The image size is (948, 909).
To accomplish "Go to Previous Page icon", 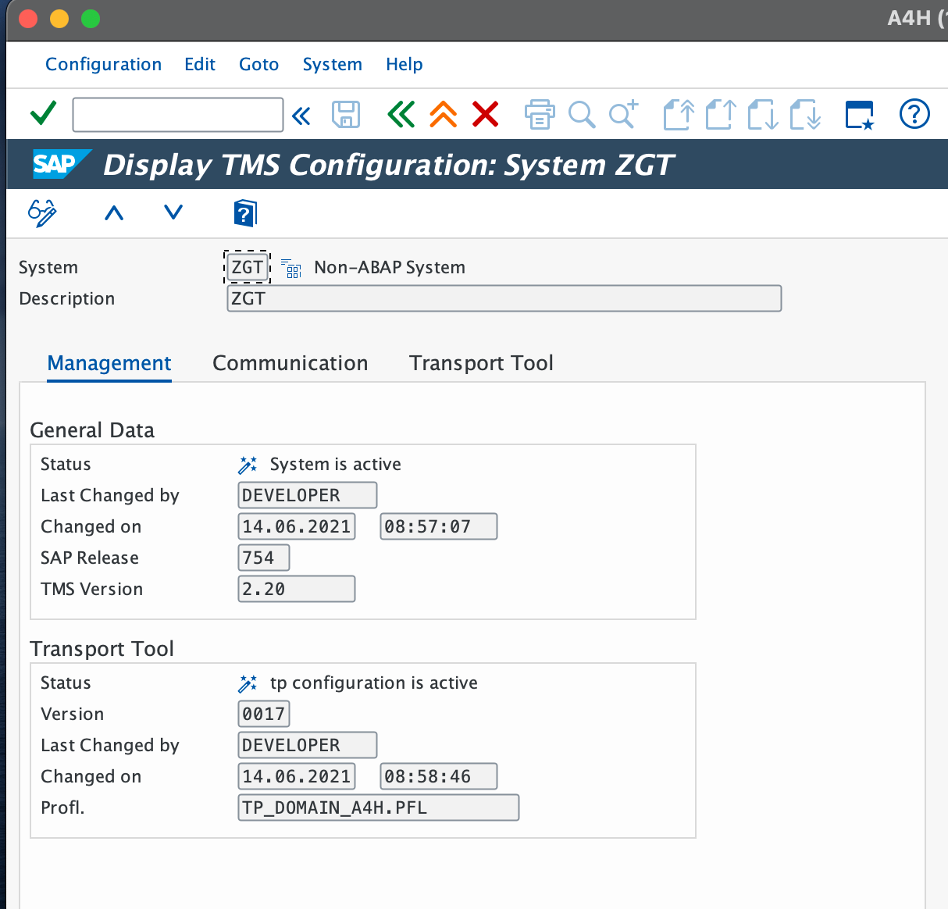I will pos(721,114).
